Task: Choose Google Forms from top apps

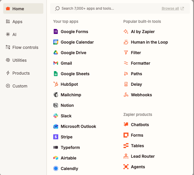Action: click(x=74, y=32)
